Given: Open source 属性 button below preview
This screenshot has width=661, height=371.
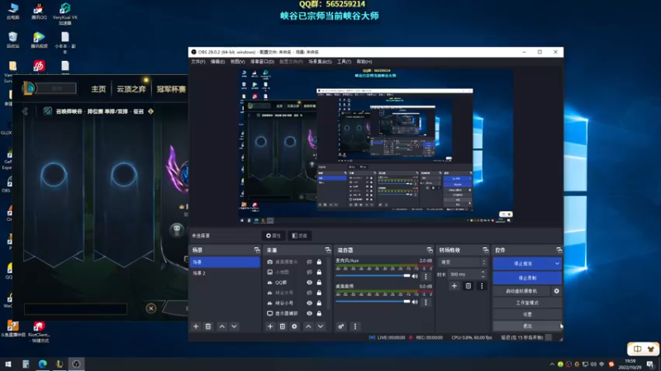Looking at the screenshot, I should click(273, 236).
